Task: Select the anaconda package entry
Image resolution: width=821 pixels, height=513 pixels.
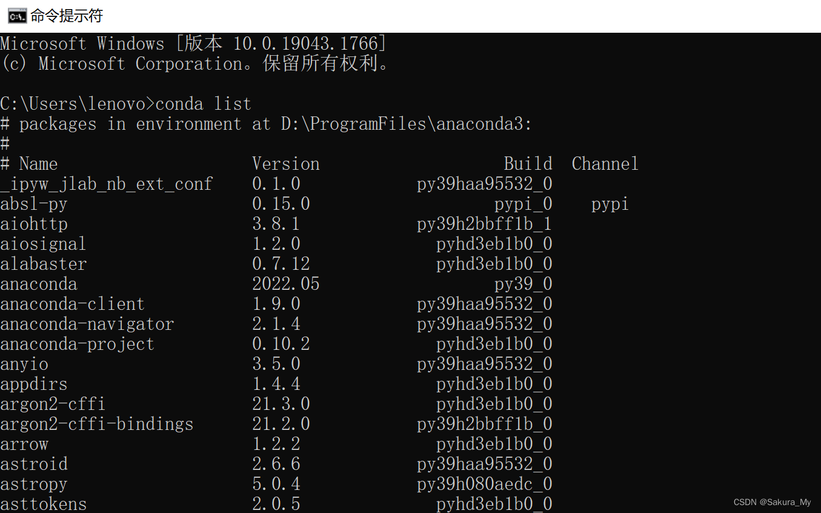Action: [38, 284]
